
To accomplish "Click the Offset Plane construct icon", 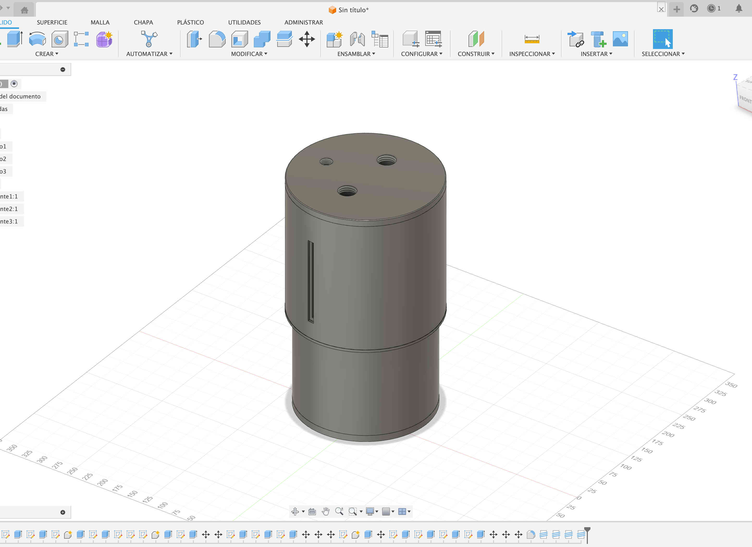I will (x=476, y=39).
